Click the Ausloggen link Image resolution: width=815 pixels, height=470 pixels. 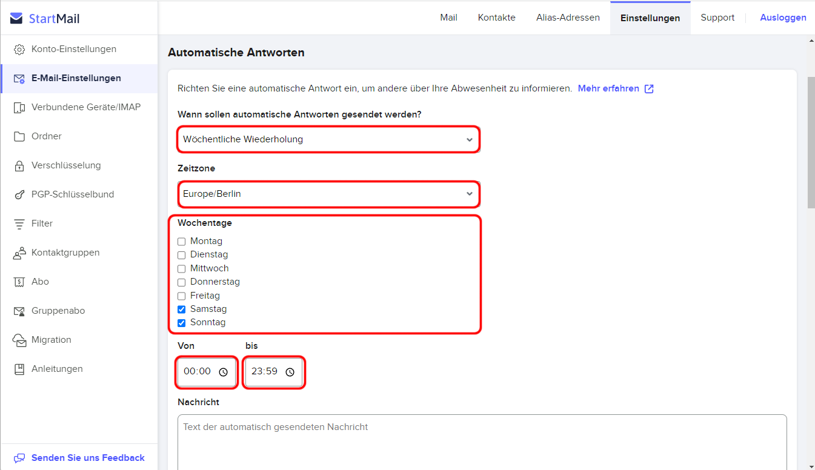783,18
